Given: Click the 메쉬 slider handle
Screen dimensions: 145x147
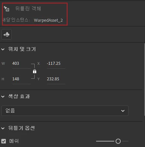Looking at the screenshot, I should [118, 141].
